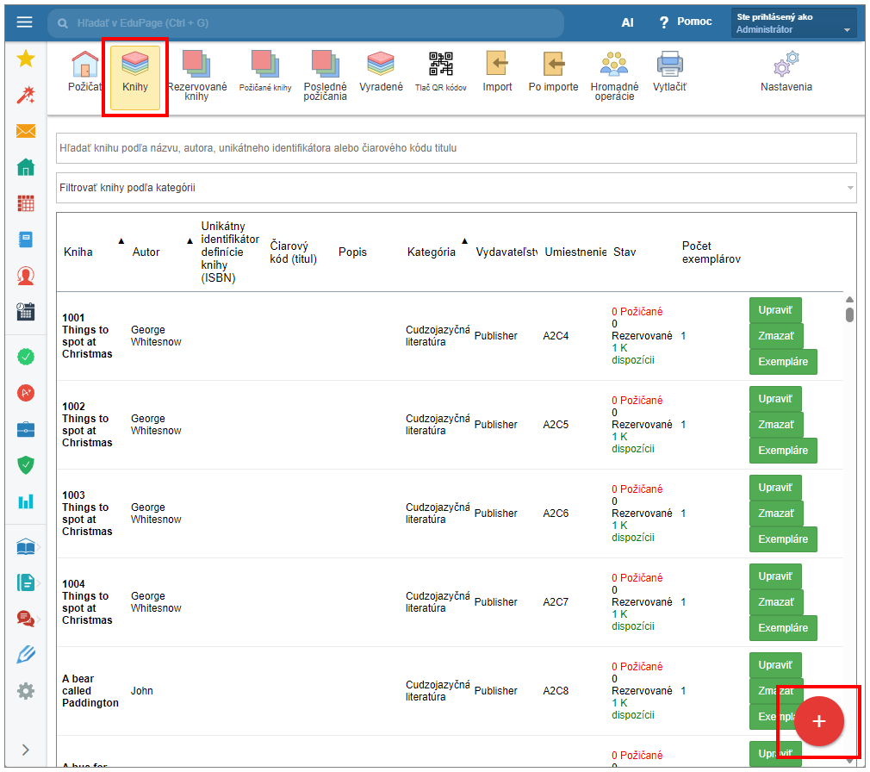Open the Pomoc help menu
This screenshot has width=870, height=772.
coord(685,22)
